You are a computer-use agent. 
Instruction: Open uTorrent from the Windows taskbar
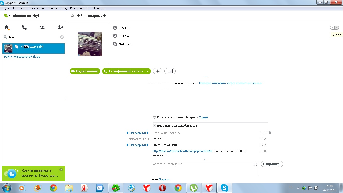tap(194, 188)
